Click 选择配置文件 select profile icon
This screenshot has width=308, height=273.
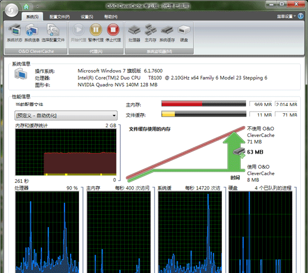(53, 33)
